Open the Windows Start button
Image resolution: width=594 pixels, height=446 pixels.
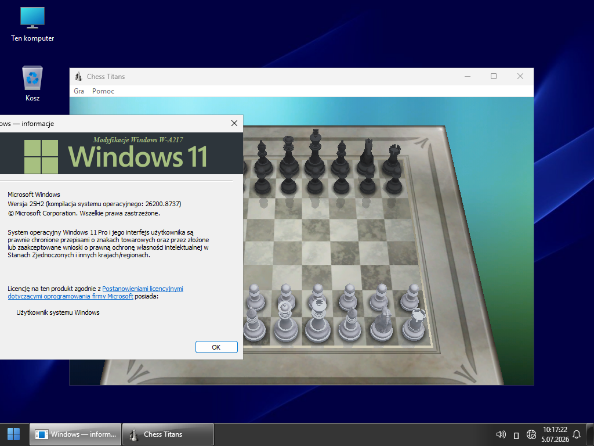pyautogui.click(x=14, y=434)
